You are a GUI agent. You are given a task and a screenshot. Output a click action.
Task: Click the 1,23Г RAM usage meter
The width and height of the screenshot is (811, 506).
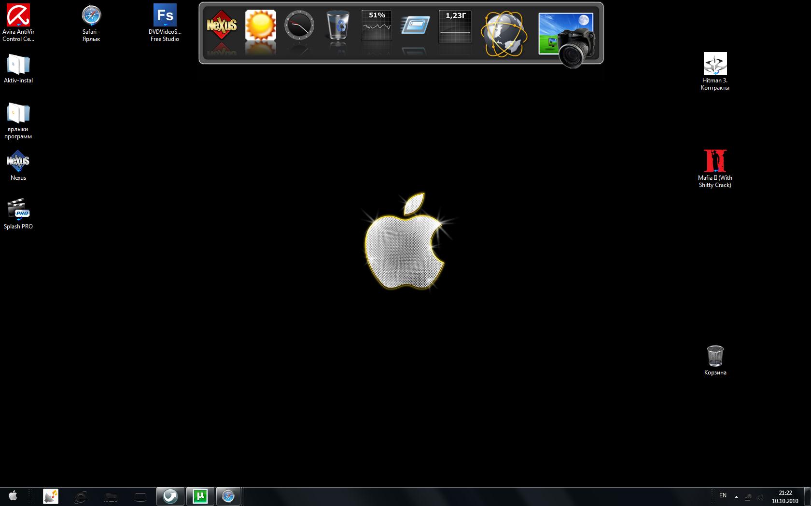pos(455,26)
